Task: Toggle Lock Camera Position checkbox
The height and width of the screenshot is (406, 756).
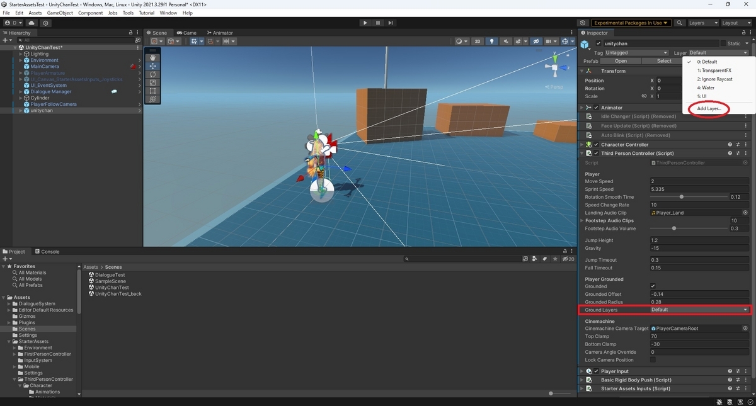Action: tap(653, 359)
